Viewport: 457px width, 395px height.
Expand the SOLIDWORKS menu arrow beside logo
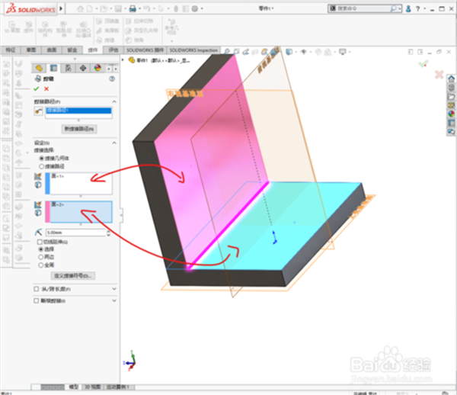(x=61, y=8)
